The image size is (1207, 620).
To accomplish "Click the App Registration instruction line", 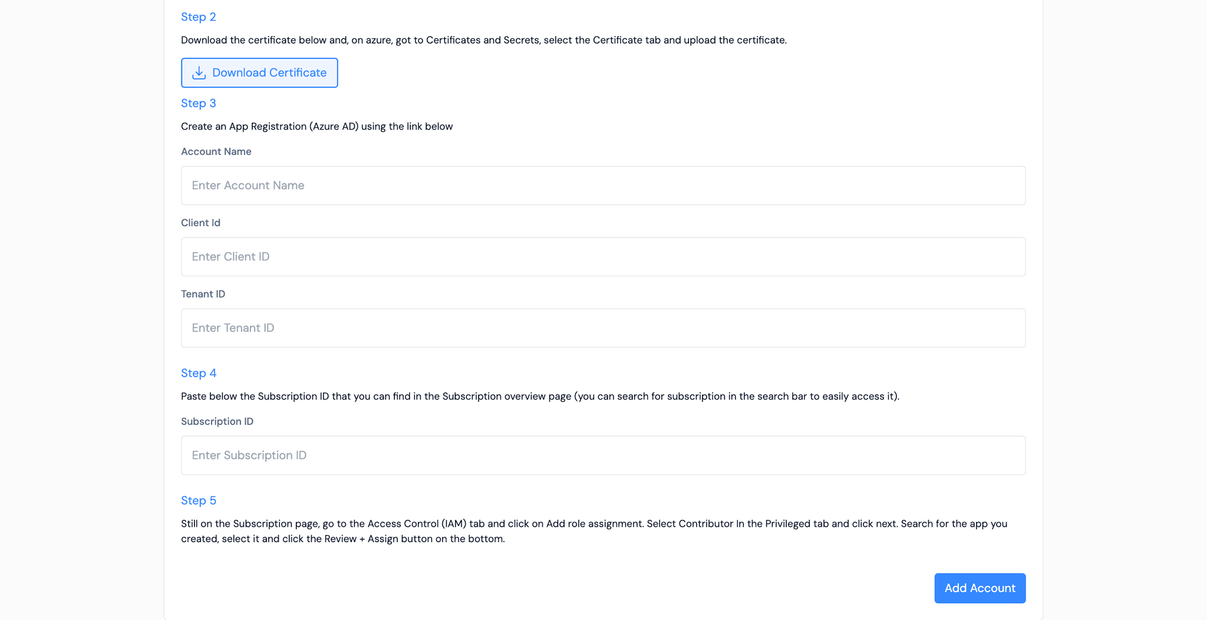I will pos(316,126).
